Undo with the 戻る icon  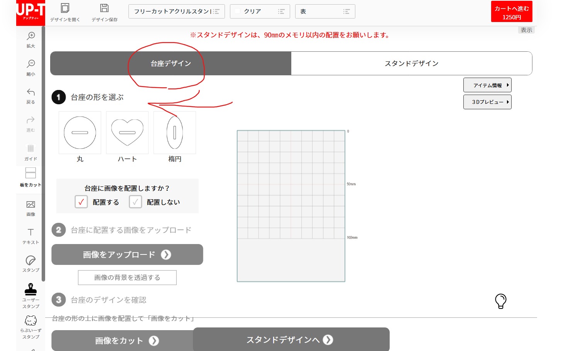tap(30, 95)
